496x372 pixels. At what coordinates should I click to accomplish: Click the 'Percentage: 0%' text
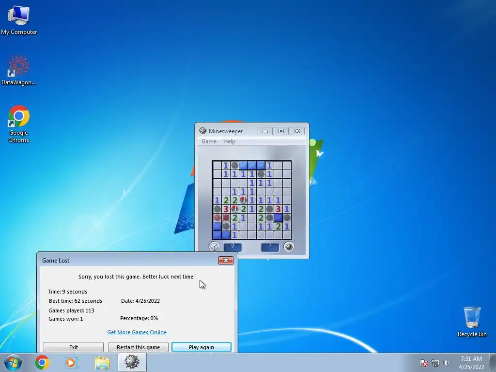pyautogui.click(x=139, y=318)
